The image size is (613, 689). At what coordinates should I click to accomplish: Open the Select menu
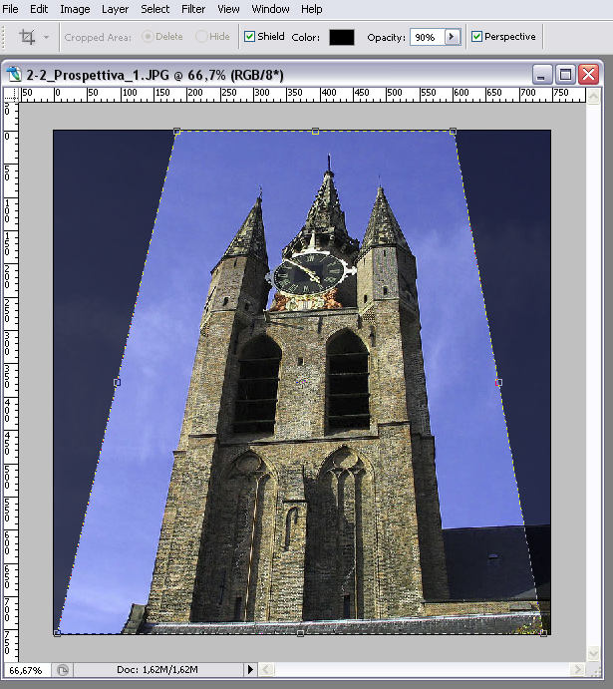(155, 9)
